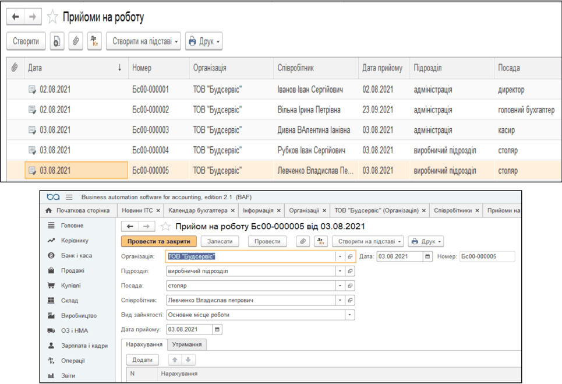Click the Записати button
Screen dimensions: 562x384
pos(220,241)
